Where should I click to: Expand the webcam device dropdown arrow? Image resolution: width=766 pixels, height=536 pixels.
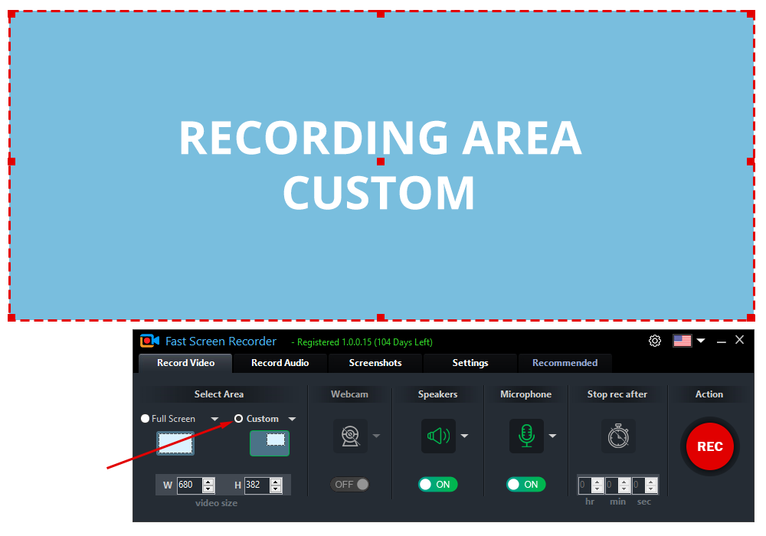376,436
